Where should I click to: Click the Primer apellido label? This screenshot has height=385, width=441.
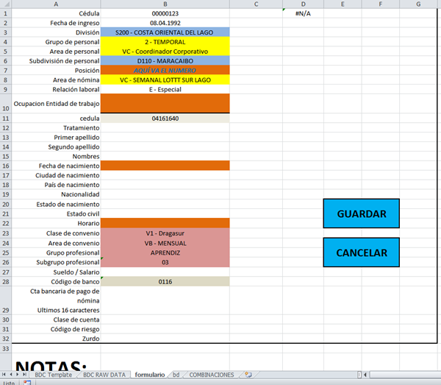pos(76,138)
